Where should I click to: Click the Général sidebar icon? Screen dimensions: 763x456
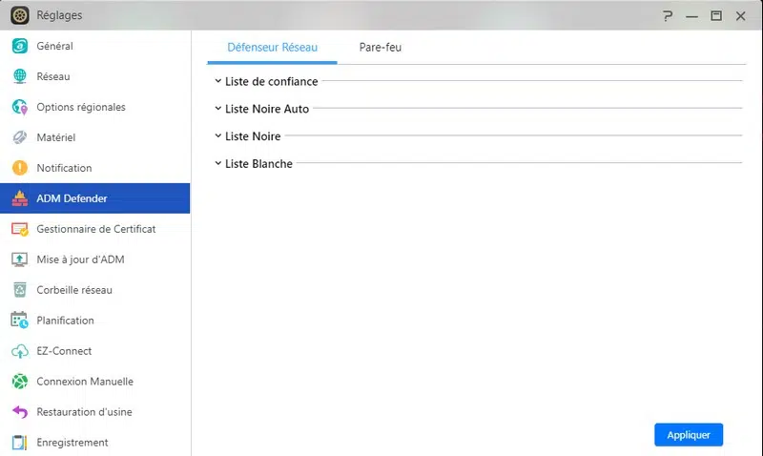(x=19, y=46)
